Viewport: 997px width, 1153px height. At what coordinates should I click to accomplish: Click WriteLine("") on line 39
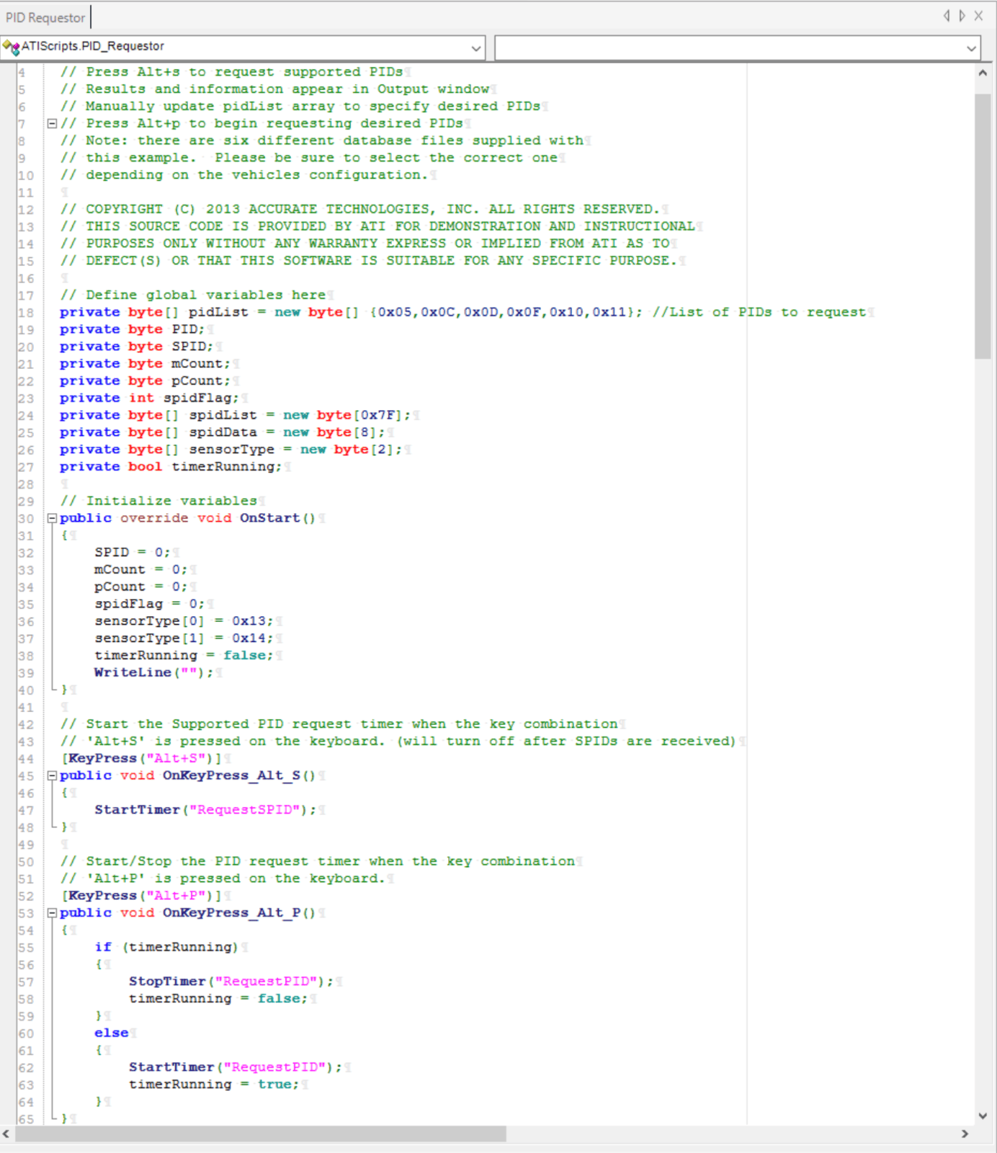[x=154, y=672]
